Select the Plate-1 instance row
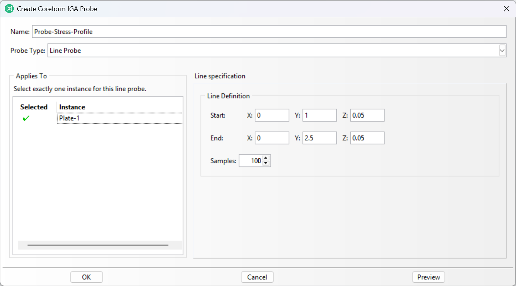Screen dimensions: 516x286 pos(120,119)
